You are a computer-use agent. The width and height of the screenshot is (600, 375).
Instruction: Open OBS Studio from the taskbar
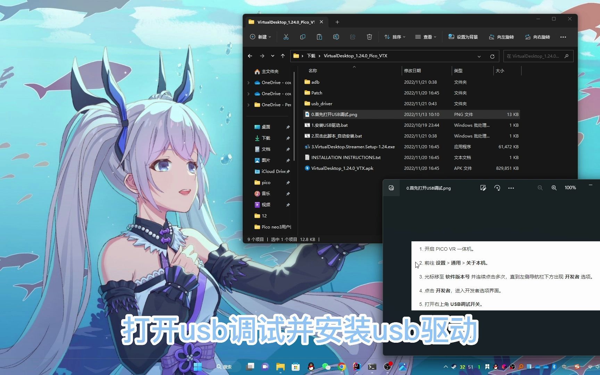[x=387, y=367]
